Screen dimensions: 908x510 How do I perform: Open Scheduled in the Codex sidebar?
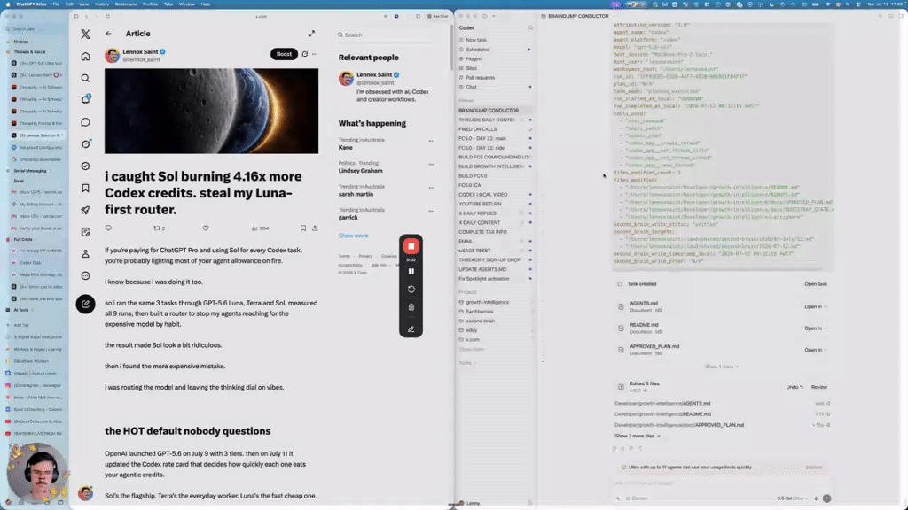tap(478, 50)
